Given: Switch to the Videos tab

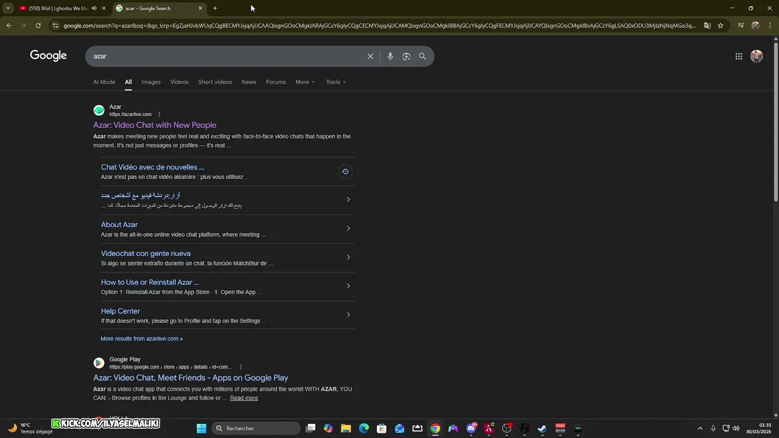Looking at the screenshot, I should coord(179,82).
